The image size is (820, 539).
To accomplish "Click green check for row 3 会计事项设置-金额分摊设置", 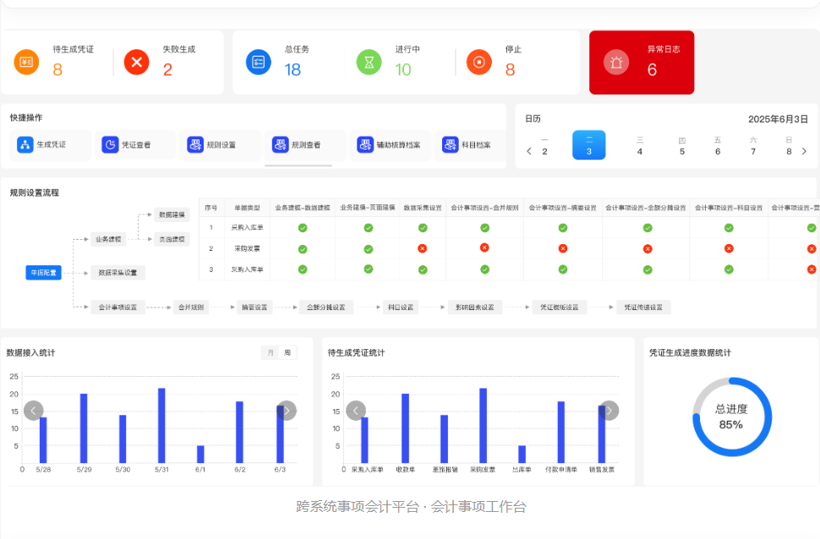I will pos(648,269).
